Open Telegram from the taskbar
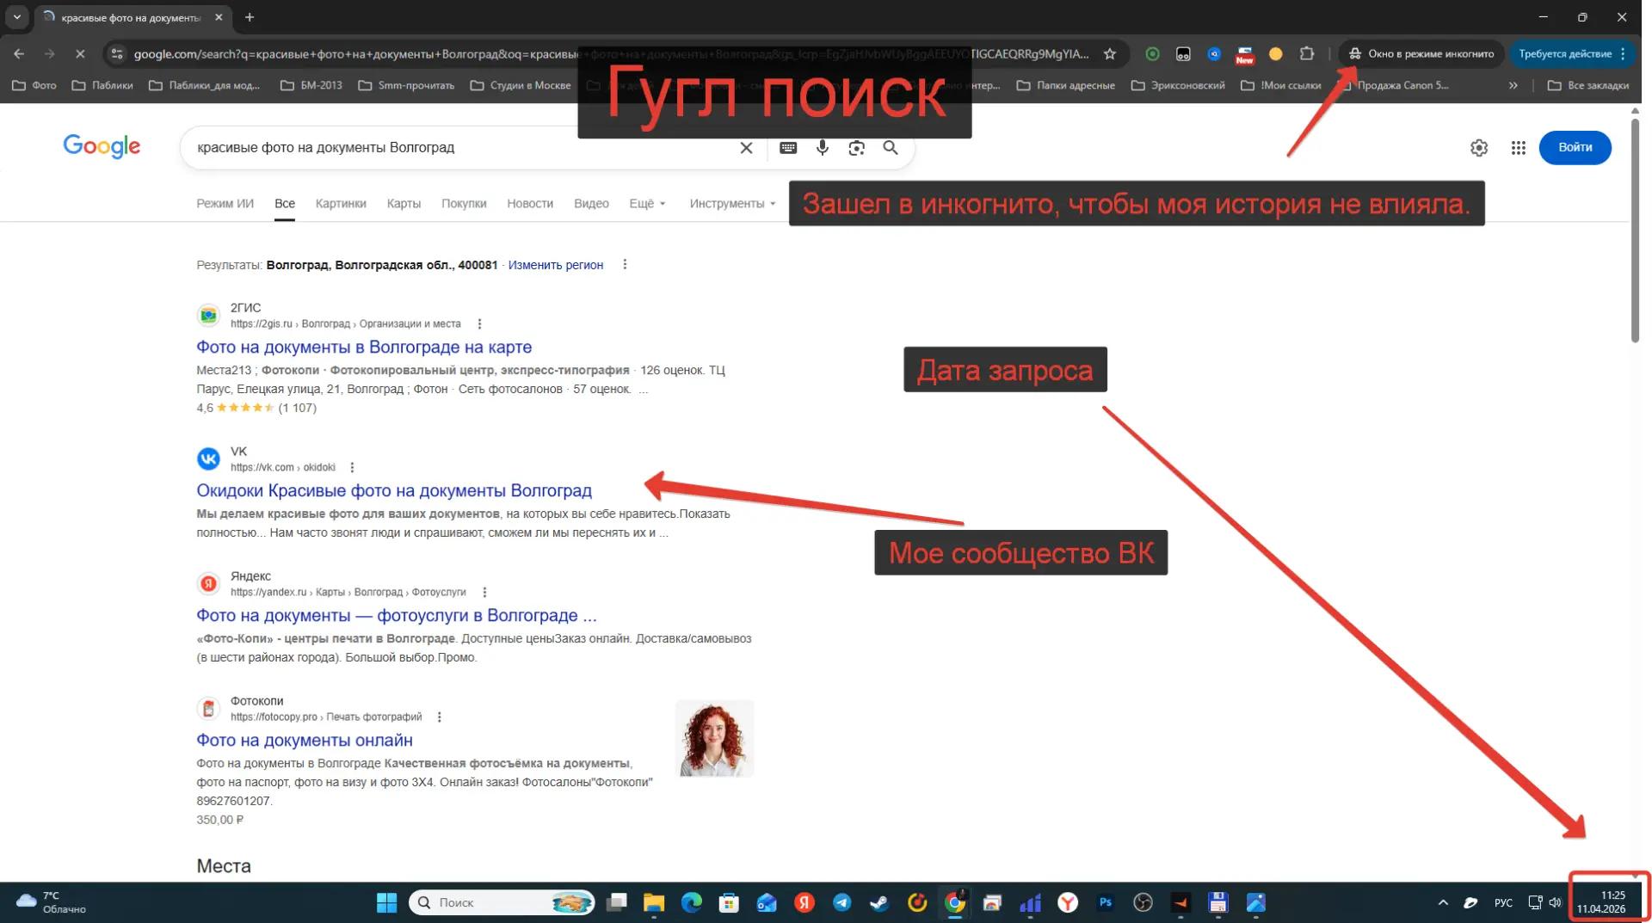Screen dimensions: 1652x923 pos(842,902)
